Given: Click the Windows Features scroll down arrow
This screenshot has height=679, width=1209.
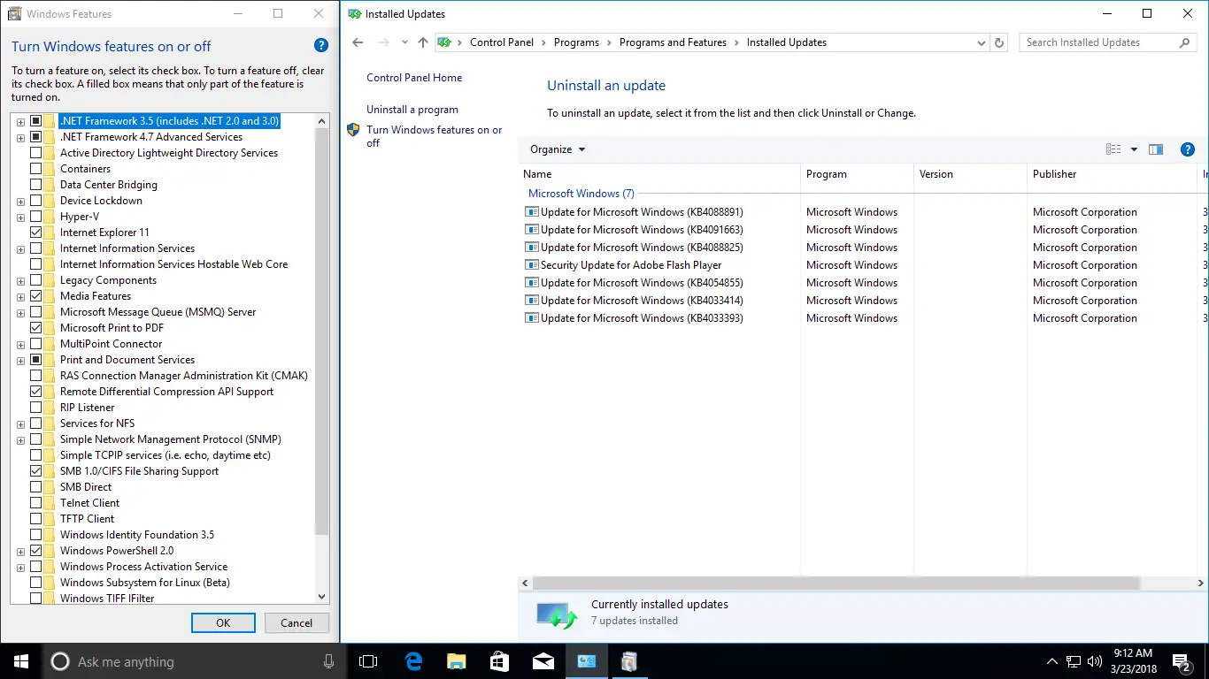Looking at the screenshot, I should coord(321,597).
